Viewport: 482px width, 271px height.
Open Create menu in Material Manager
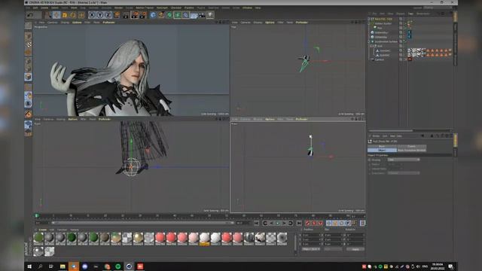pyautogui.click(x=43, y=230)
